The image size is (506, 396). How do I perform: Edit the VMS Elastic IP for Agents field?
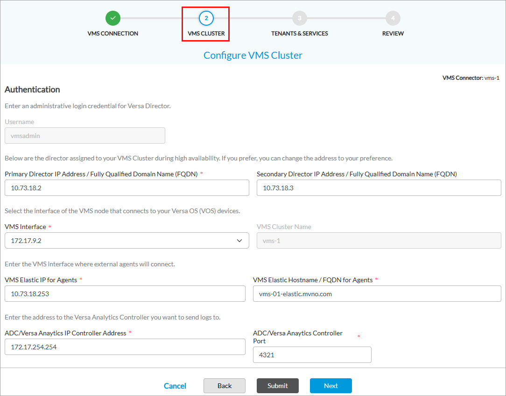click(125, 293)
